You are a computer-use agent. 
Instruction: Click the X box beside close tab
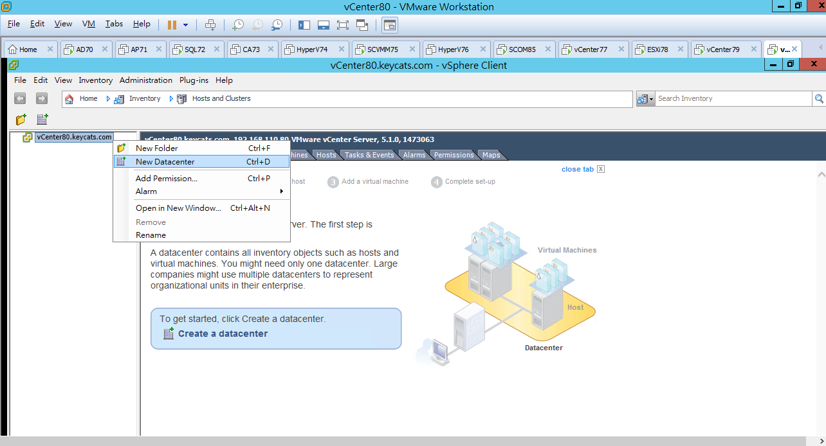[601, 169]
